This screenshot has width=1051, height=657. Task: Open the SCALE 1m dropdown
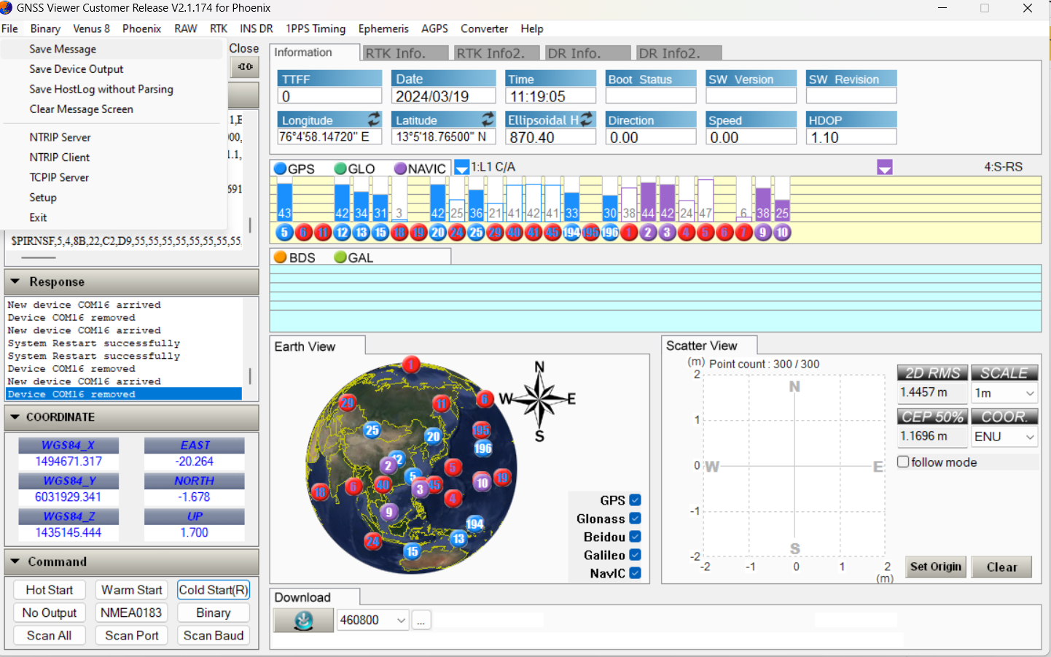click(x=1004, y=393)
